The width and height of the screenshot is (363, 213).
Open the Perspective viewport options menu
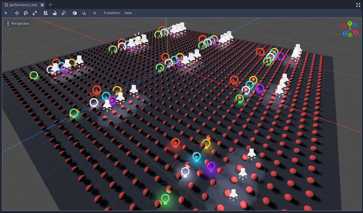point(17,24)
